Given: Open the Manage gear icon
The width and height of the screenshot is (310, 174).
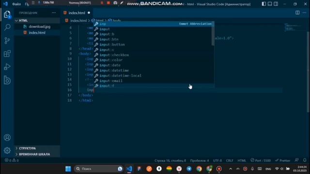Looking at the screenshot, I should pos(7,150).
